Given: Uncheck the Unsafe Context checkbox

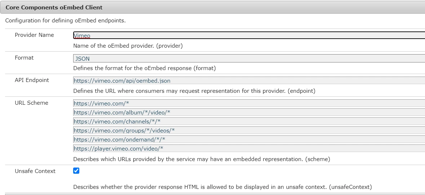Looking at the screenshot, I should [76, 170].
